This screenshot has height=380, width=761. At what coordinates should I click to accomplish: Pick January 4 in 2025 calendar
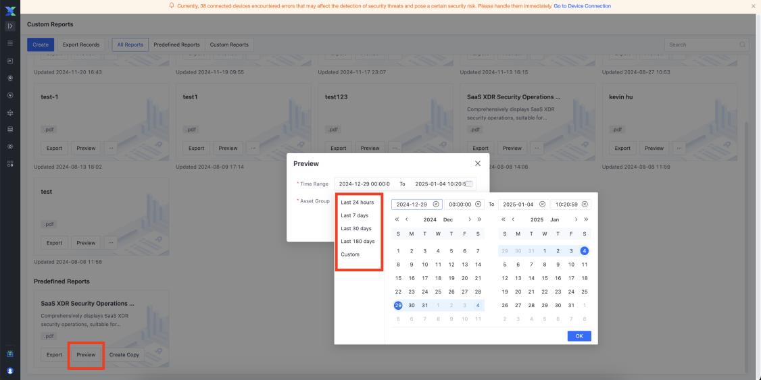coord(585,251)
